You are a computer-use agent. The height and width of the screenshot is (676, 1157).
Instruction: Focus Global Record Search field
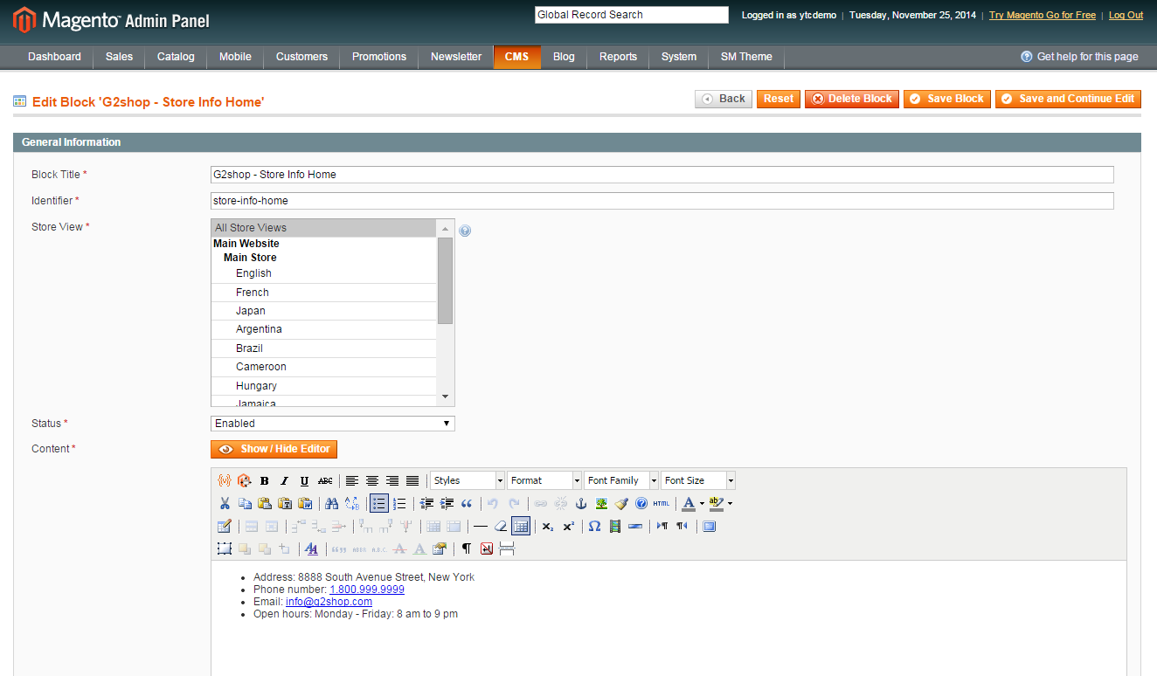pyautogui.click(x=631, y=15)
